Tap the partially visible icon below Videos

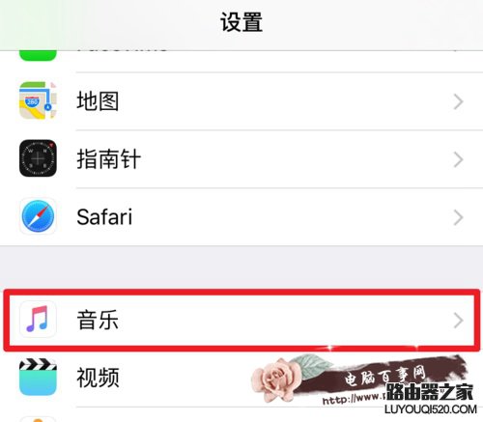(38, 419)
